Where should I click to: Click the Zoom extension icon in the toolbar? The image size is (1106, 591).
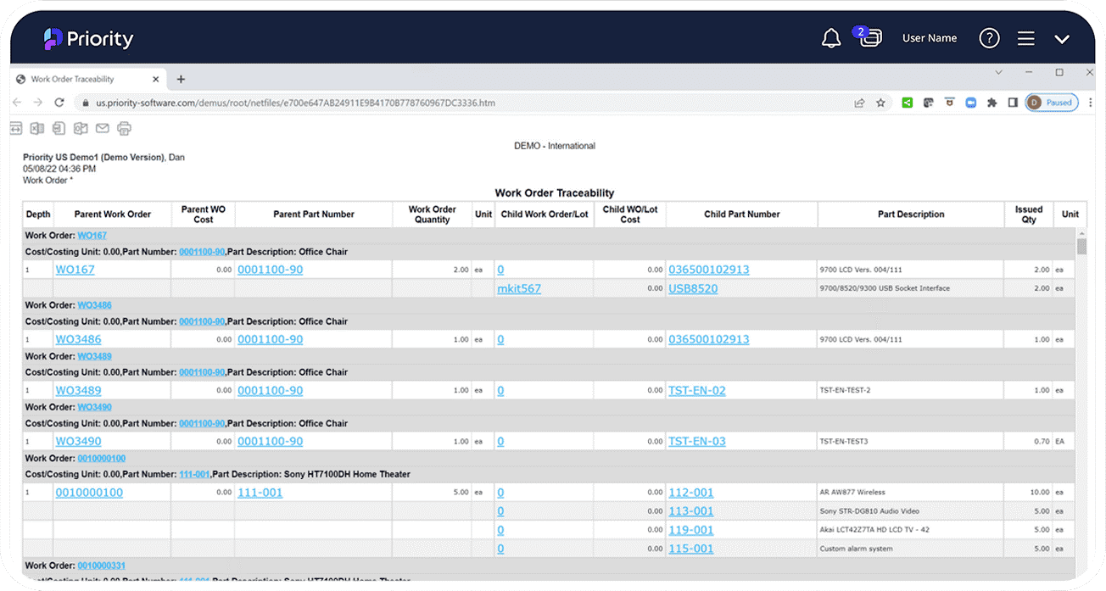970,102
